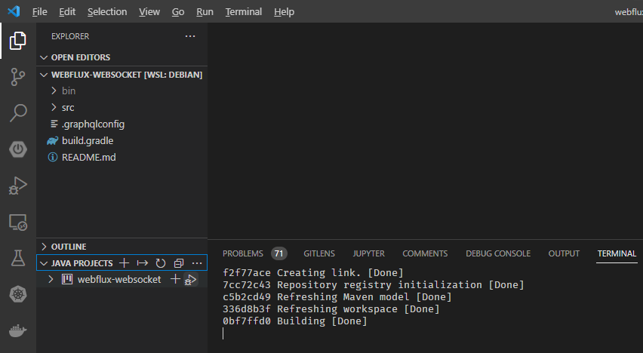Image resolution: width=643 pixels, height=353 pixels.
Task: Open the Docker view icon
Action: 17,330
